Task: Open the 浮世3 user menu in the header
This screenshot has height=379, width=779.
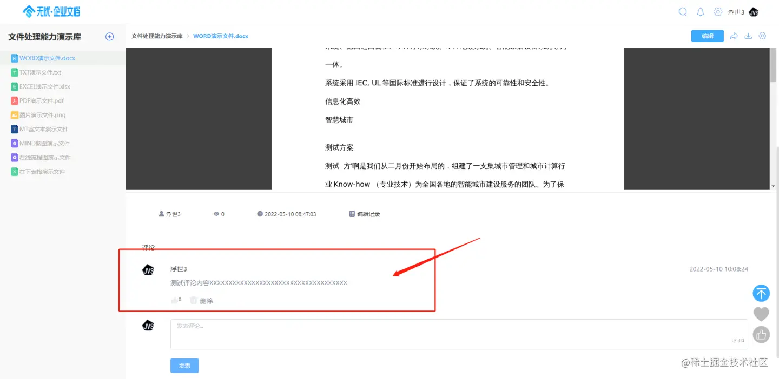Action: [x=736, y=12]
